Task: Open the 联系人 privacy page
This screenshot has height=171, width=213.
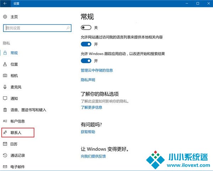Action: 16,133
